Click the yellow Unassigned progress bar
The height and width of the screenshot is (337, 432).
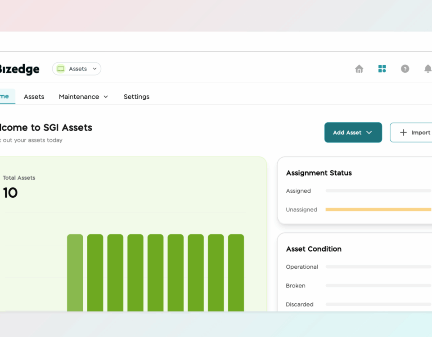(378, 209)
